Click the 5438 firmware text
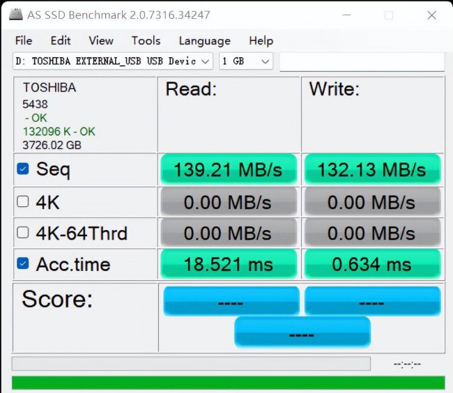The width and height of the screenshot is (453, 393). [x=36, y=105]
